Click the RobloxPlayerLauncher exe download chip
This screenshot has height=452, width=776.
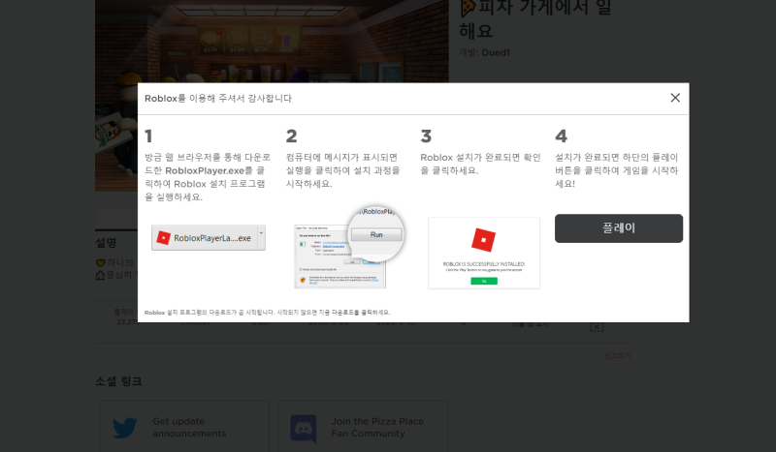[x=209, y=238]
